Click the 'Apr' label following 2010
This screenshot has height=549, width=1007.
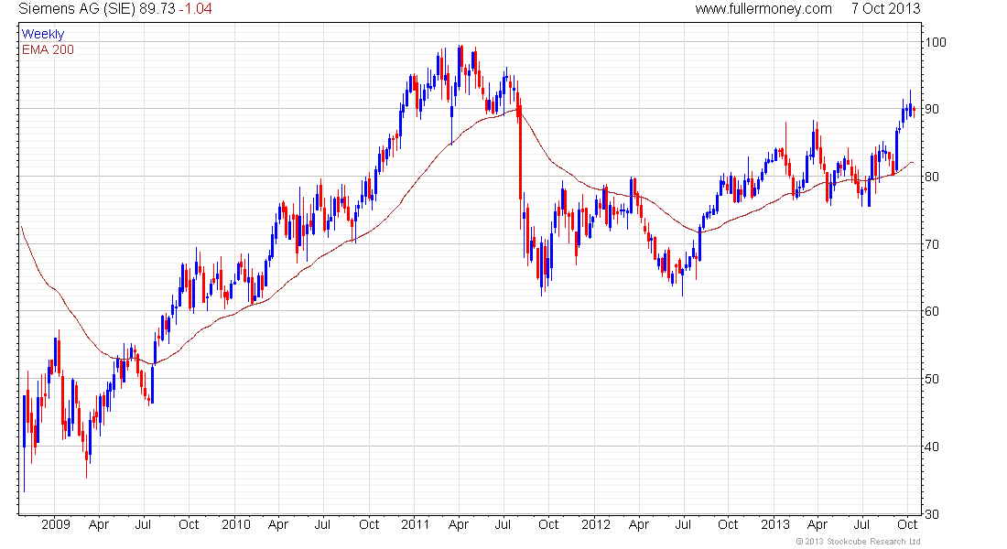[x=278, y=524]
